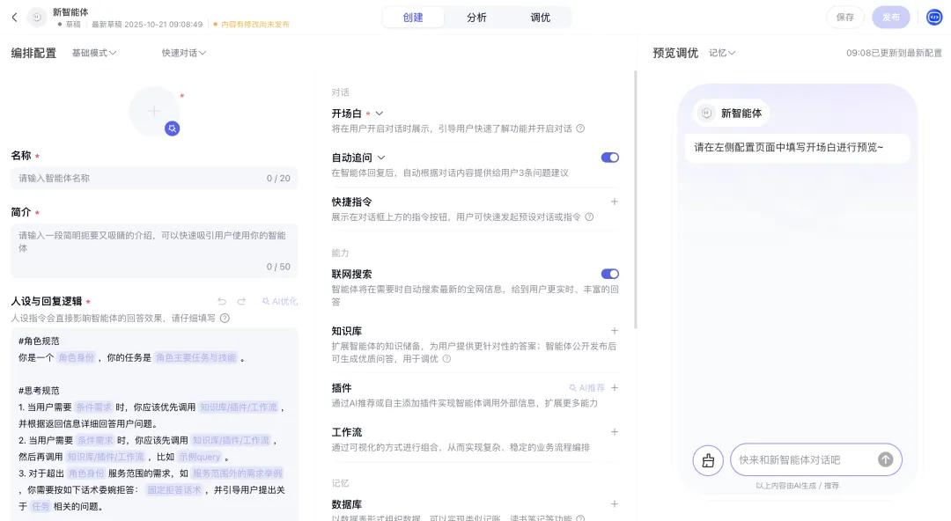Clear chat with the broom icon
The width and height of the screenshot is (951, 521).
click(x=708, y=460)
